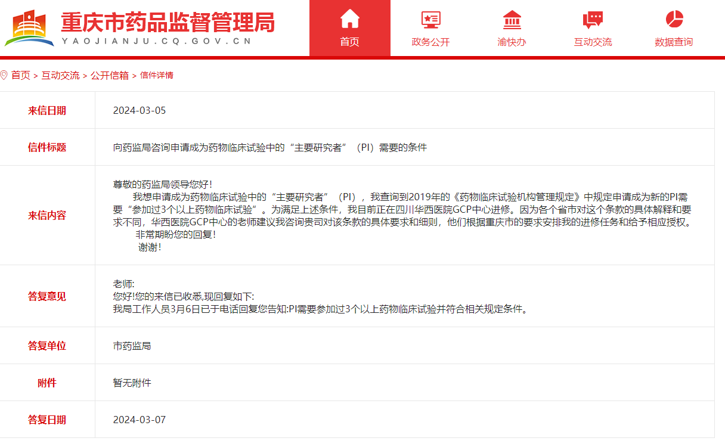Open the 政务公开 navigation section
Viewport: 725px width, 444px height.
point(430,41)
